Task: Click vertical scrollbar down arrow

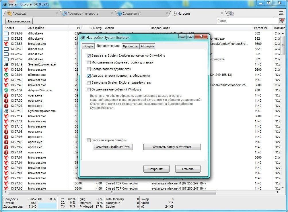Action: (x=283, y=188)
